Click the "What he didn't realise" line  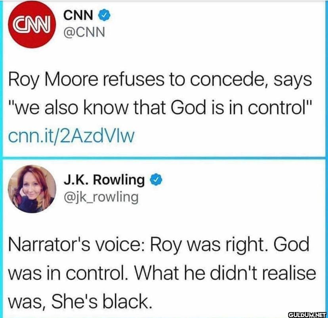click(162, 272)
